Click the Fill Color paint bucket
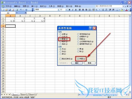The image size is (132, 99). [x=122, y=10]
